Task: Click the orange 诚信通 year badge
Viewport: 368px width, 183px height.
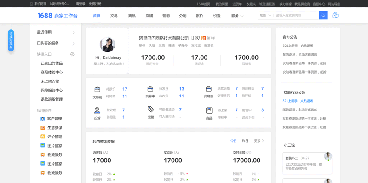Action: [x=204, y=38]
